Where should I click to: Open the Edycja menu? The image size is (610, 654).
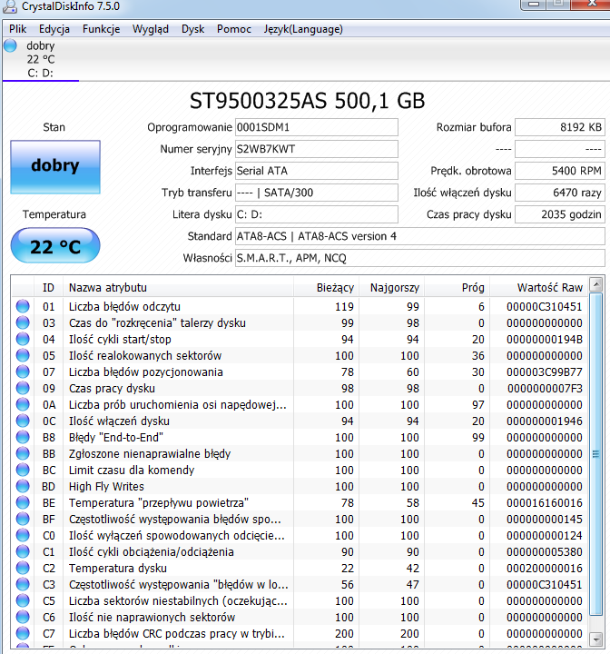click(54, 29)
